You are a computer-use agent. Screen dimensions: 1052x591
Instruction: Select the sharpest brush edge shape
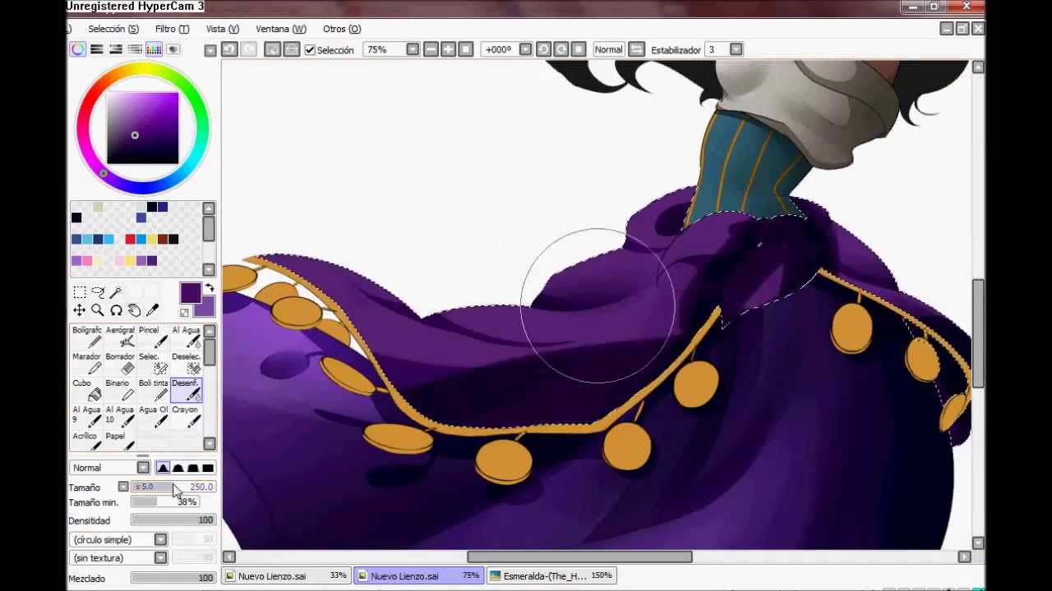163,468
